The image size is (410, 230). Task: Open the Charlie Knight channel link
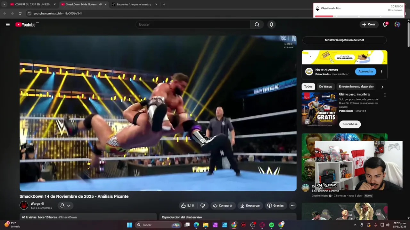320,196
